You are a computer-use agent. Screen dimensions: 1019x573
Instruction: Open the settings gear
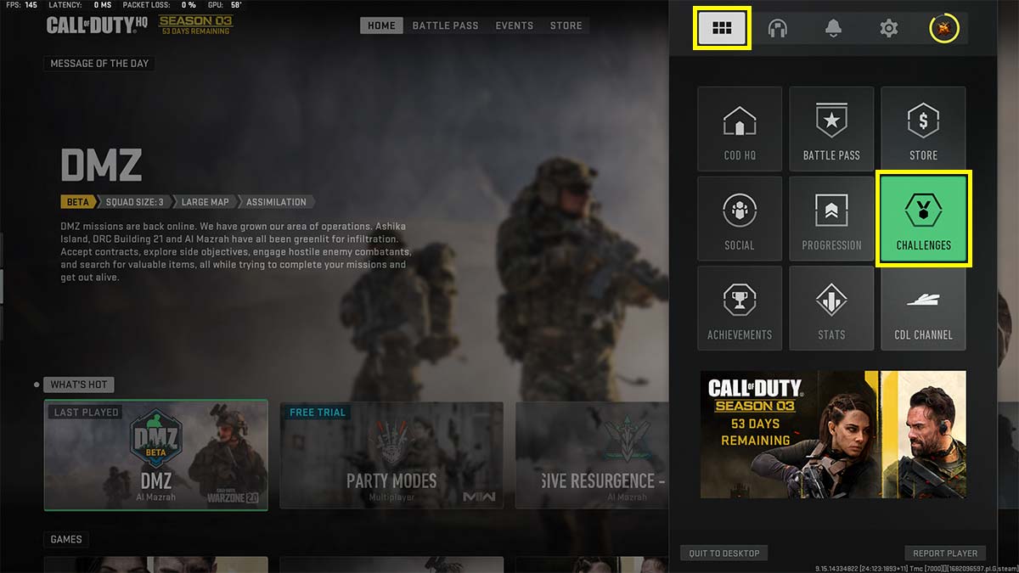click(888, 27)
